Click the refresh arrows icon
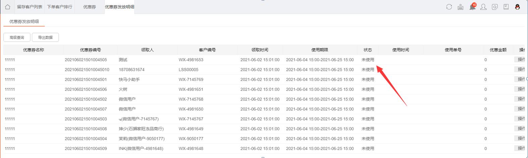Screen dimensions: 528x158 (x=449, y=7)
